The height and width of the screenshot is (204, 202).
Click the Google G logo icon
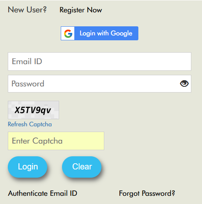[68, 33]
